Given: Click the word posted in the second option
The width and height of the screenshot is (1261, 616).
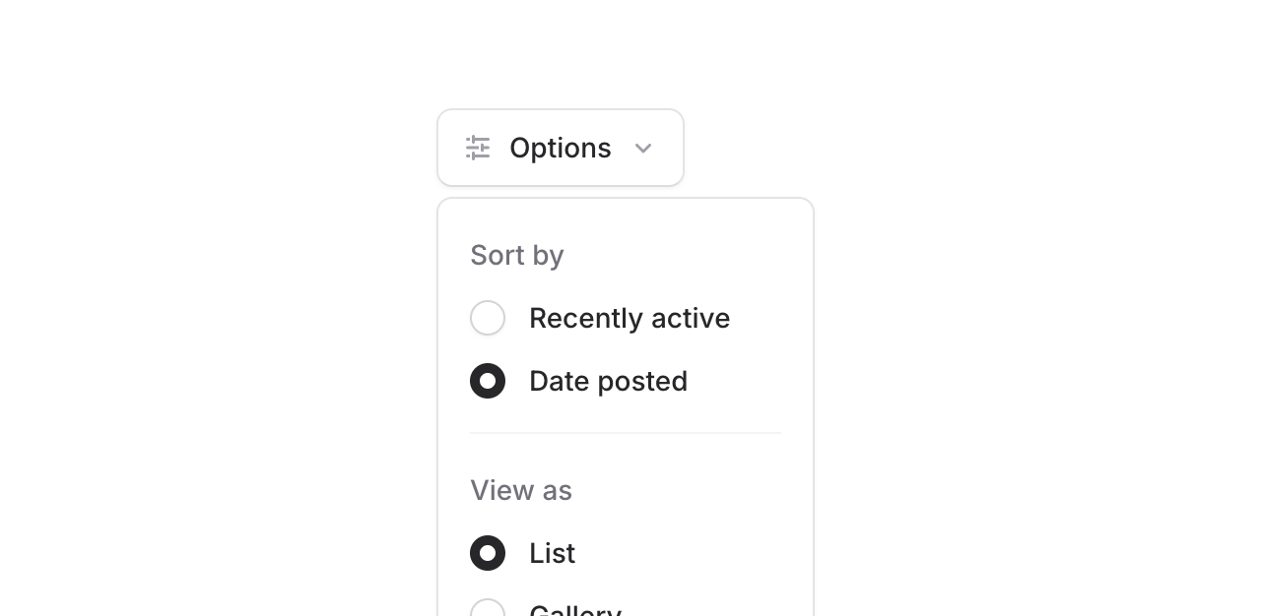Looking at the screenshot, I should pos(643,381).
